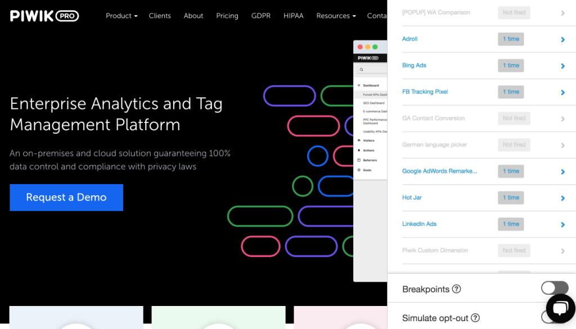Open the Hot Jar tag link

(x=412, y=197)
